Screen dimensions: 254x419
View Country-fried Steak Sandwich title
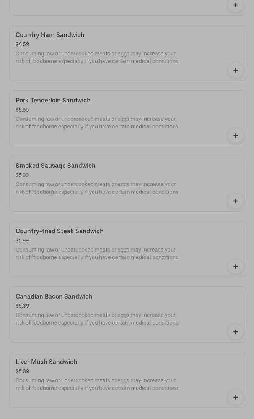60,231
